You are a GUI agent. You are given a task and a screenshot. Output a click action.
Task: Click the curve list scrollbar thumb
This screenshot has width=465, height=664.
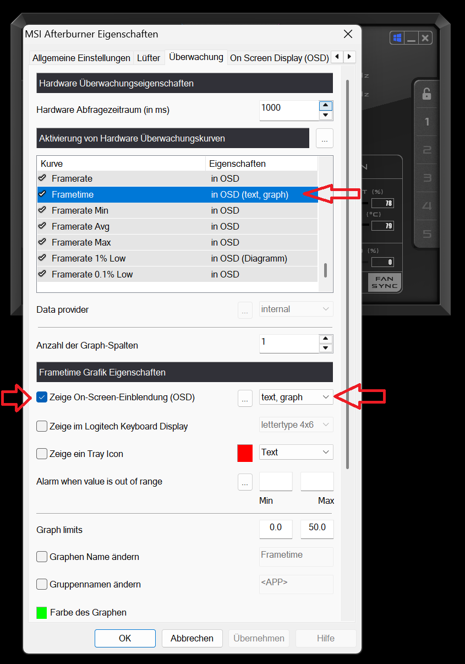coord(326,270)
